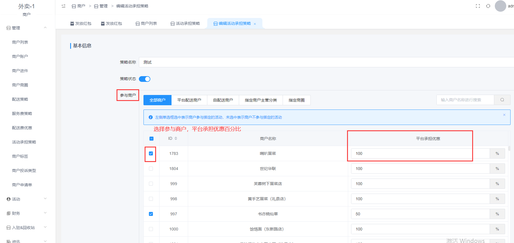Viewport: 514px width, 243px height.
Task: Toggle fullscreen mode icon
Action: tap(478, 6)
